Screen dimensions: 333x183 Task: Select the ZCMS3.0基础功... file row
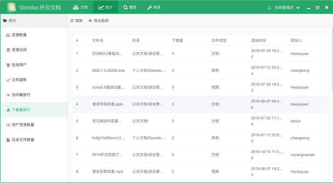coord(200,54)
